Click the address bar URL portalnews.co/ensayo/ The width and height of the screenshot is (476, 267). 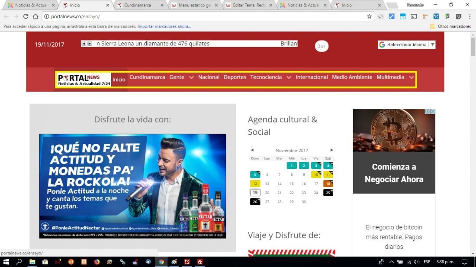coord(75,16)
